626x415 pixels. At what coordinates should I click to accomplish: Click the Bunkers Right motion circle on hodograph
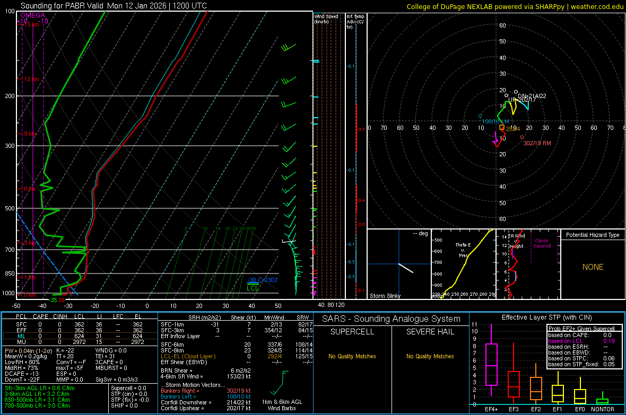[522, 137]
